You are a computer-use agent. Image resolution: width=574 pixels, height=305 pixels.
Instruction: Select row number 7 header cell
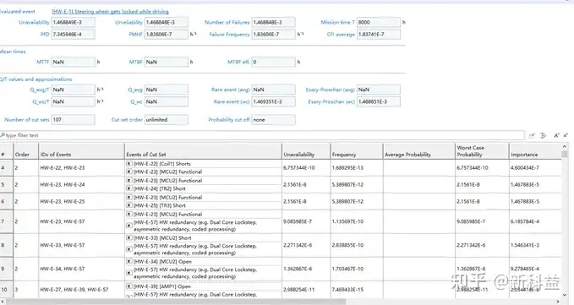point(6,221)
